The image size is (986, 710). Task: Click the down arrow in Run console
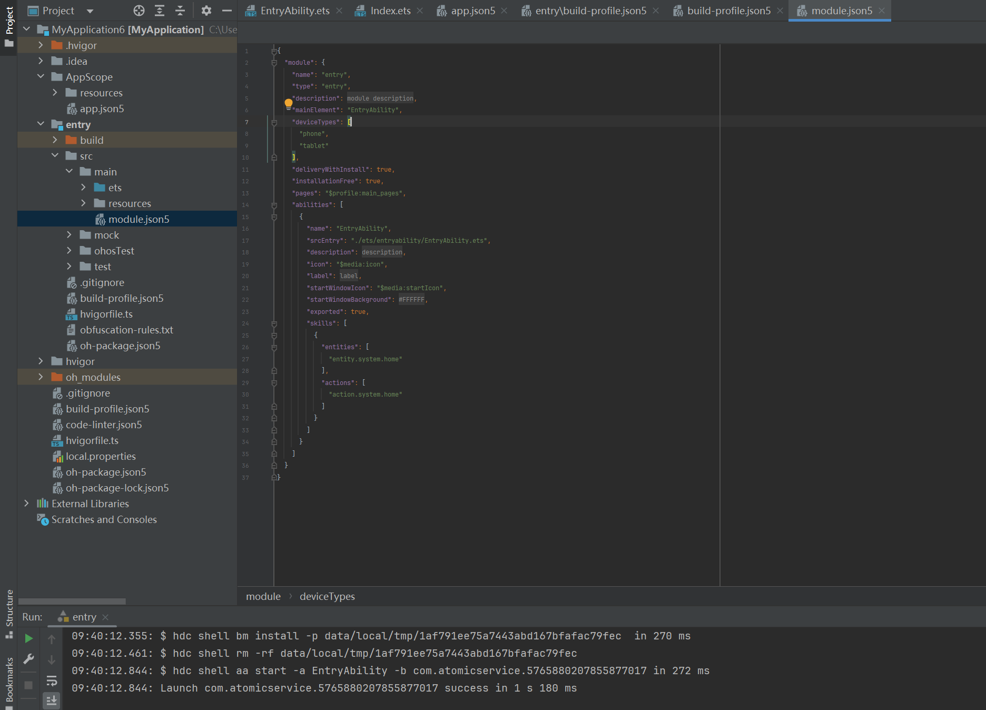[x=52, y=660]
